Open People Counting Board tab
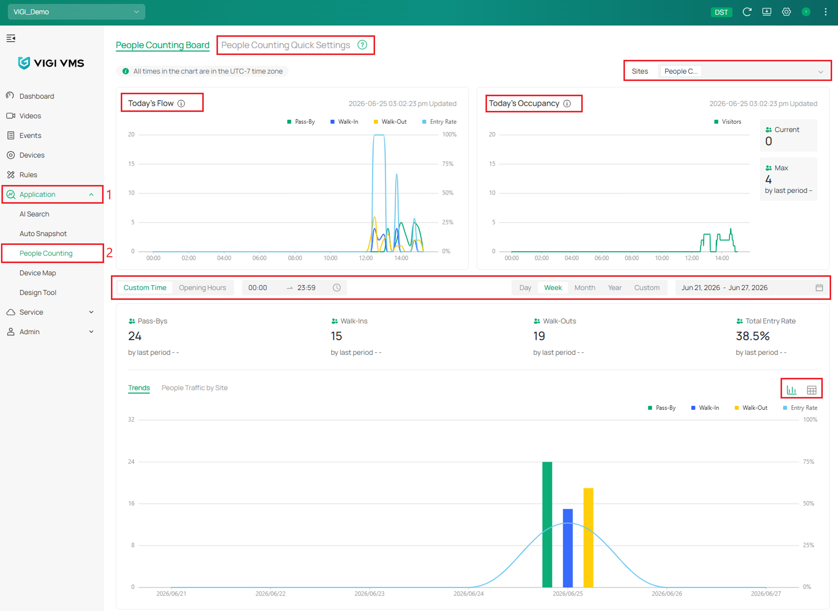This screenshot has width=838, height=611. point(162,45)
